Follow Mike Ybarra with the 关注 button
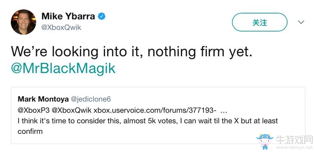 coord(260,22)
